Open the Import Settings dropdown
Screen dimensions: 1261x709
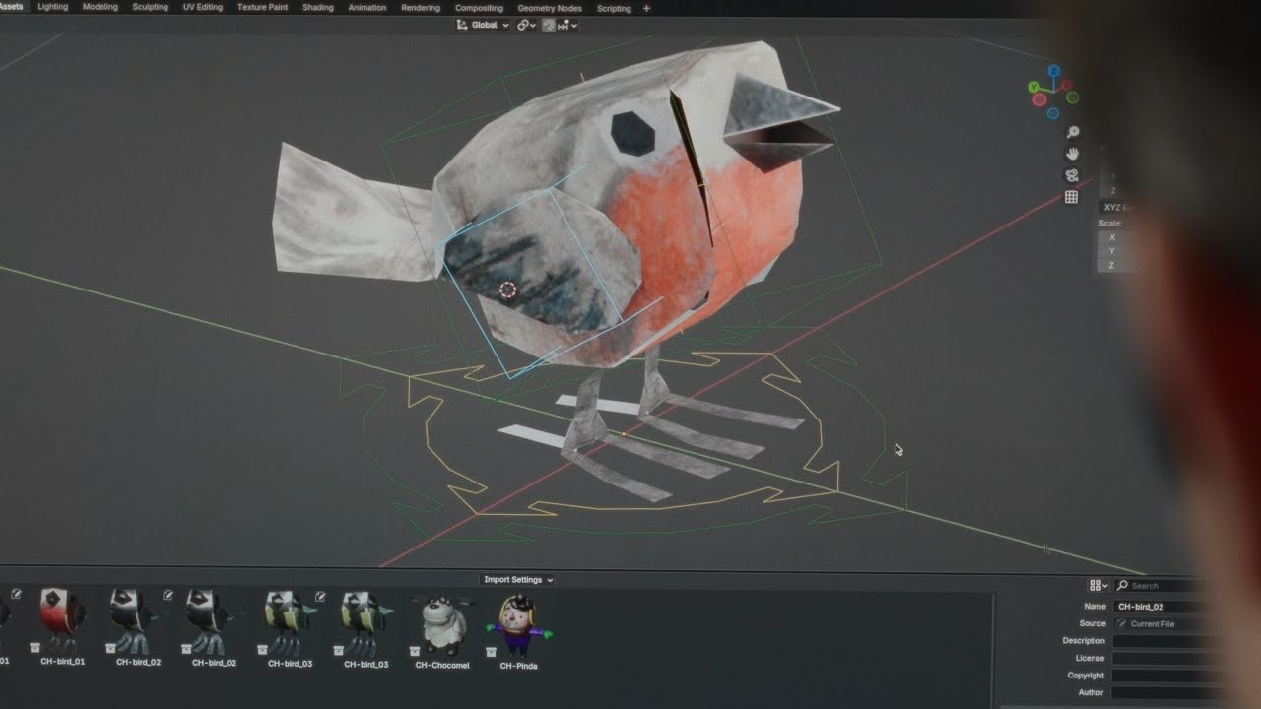click(518, 580)
